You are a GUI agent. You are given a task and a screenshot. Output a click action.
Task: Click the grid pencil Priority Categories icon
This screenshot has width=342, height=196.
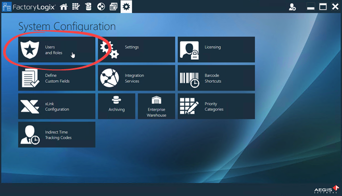pyautogui.click(x=189, y=106)
